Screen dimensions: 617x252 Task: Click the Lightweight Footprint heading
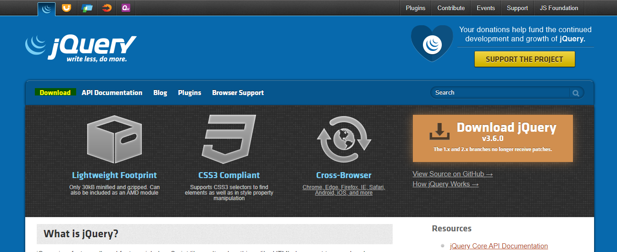click(x=114, y=175)
